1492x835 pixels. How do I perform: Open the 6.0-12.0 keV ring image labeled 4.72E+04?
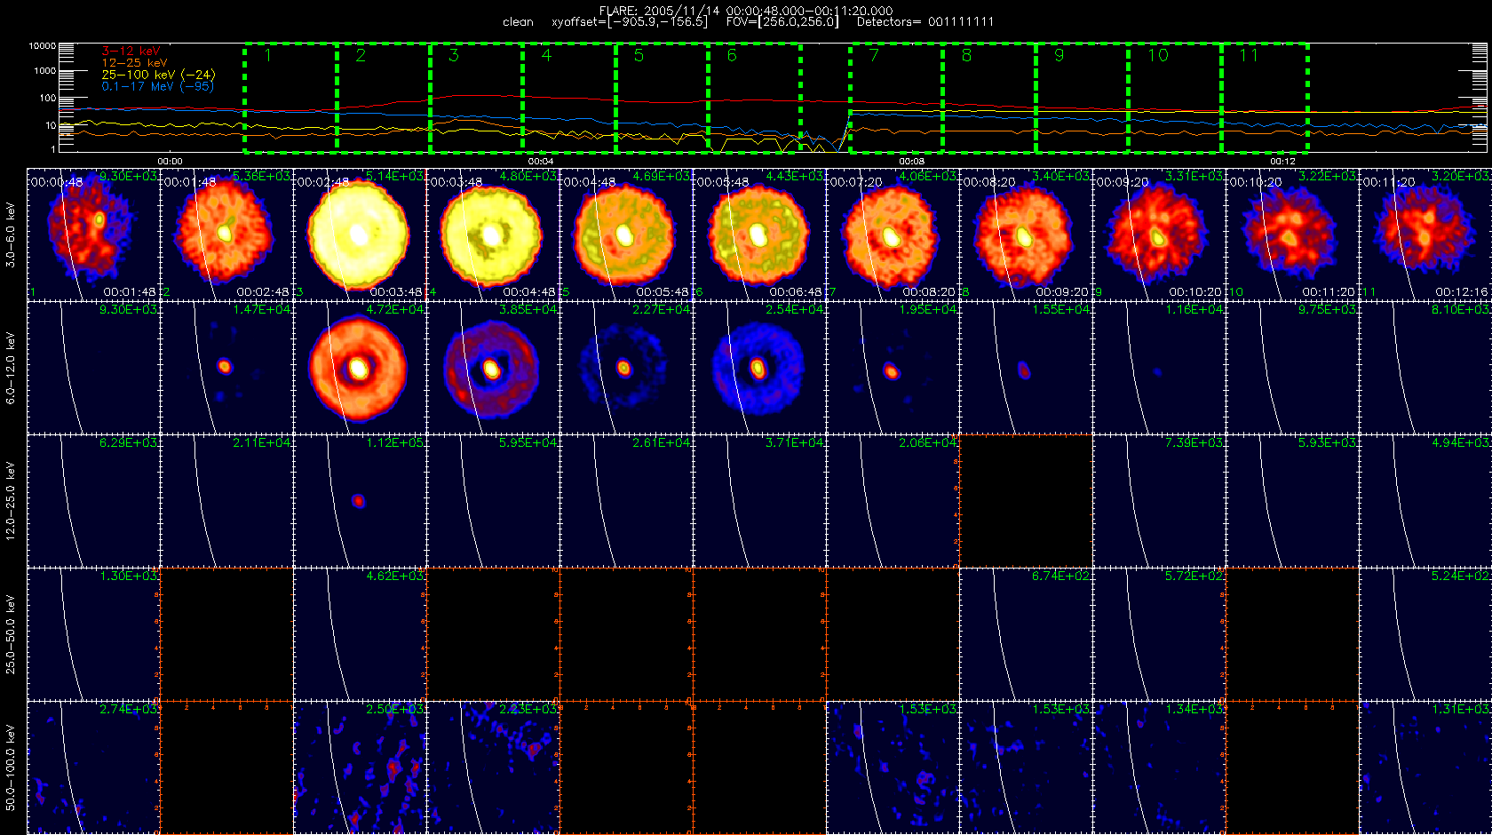360,367
